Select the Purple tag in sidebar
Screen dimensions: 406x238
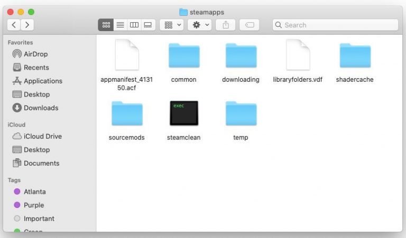[x=33, y=205]
